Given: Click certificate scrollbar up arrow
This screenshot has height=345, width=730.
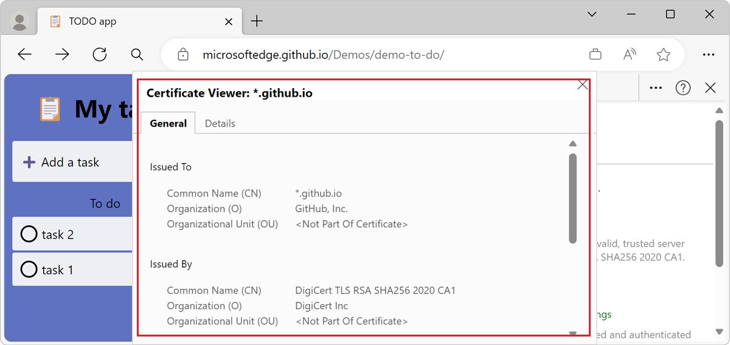Looking at the screenshot, I should point(572,144).
